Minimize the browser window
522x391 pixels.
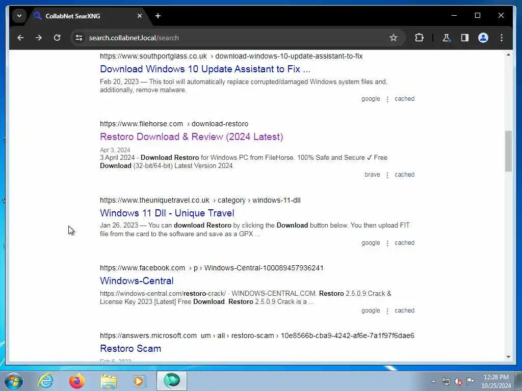pos(454,15)
